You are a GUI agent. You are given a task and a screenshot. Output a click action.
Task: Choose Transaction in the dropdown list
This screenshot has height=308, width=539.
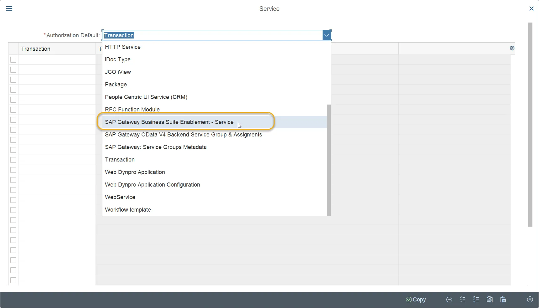point(215,160)
